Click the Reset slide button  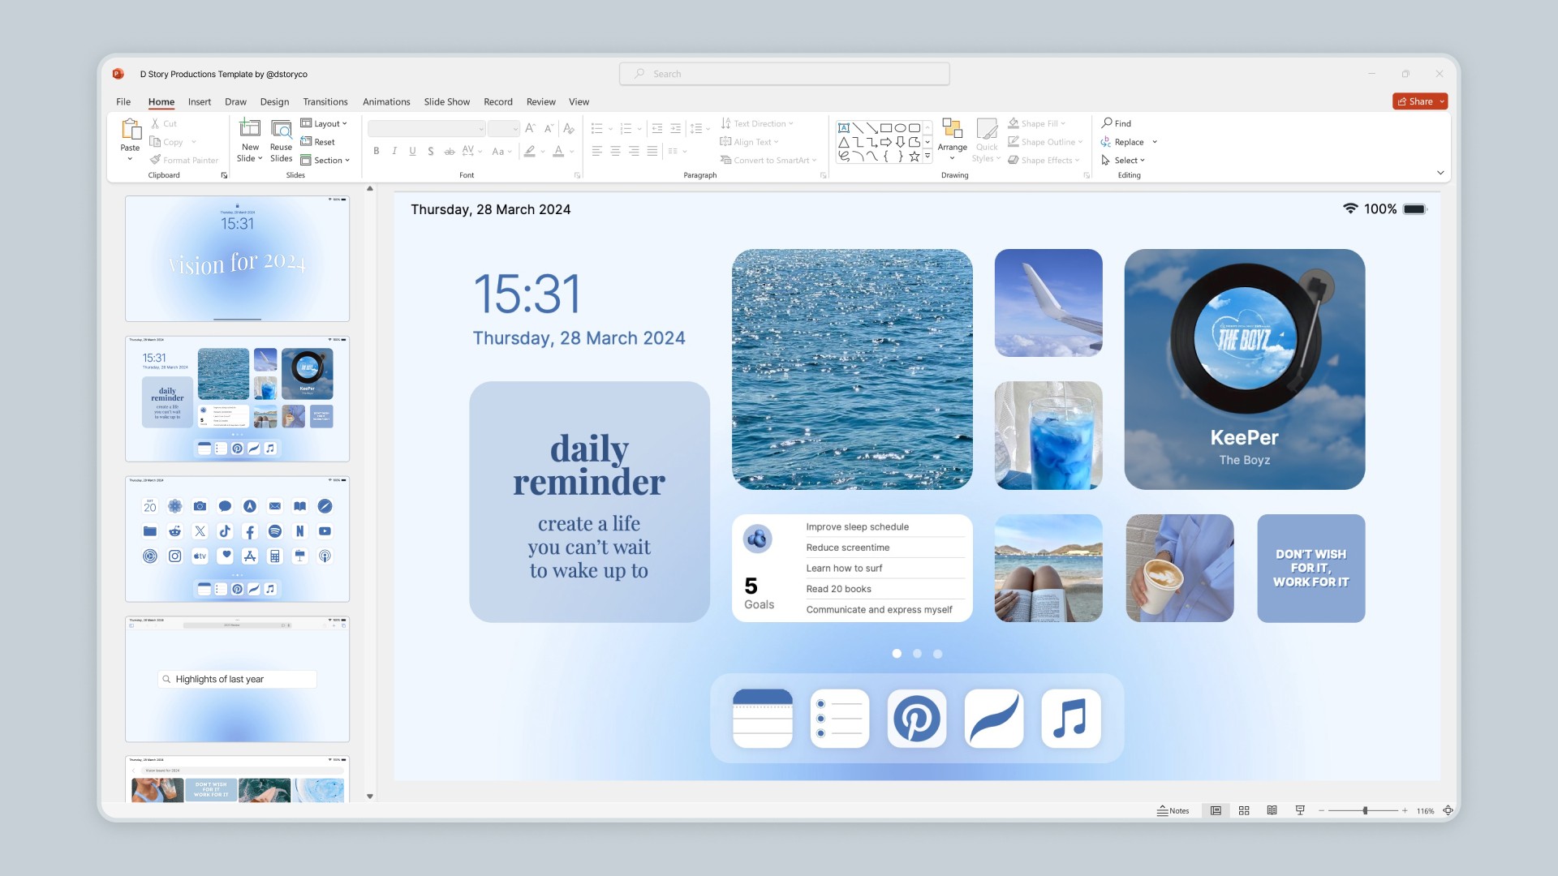click(x=318, y=142)
